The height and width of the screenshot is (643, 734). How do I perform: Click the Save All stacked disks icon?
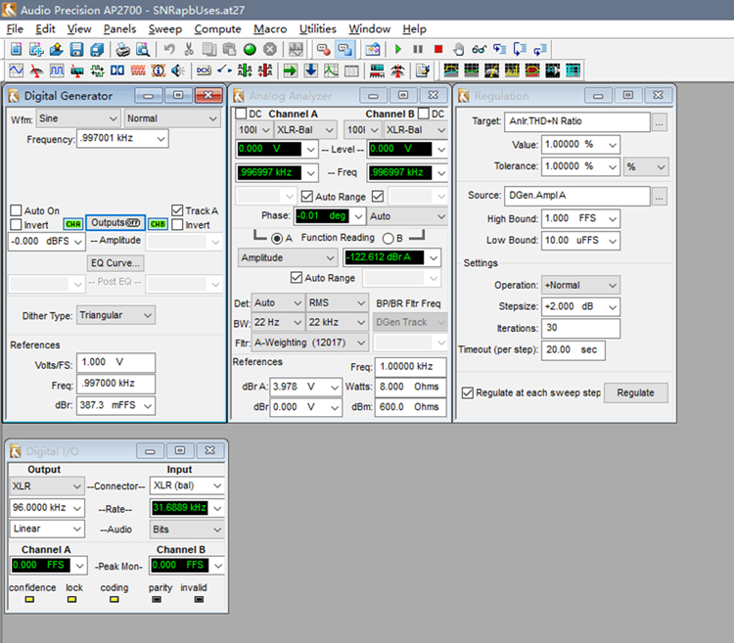pyautogui.click(x=97, y=49)
